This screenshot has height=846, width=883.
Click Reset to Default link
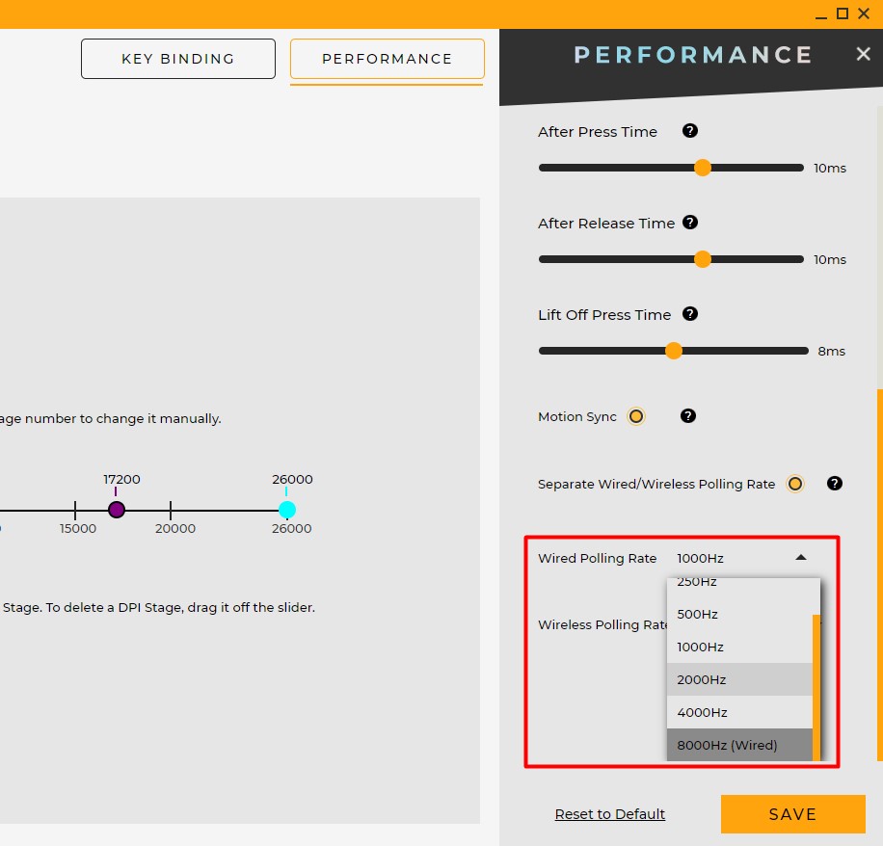(609, 814)
